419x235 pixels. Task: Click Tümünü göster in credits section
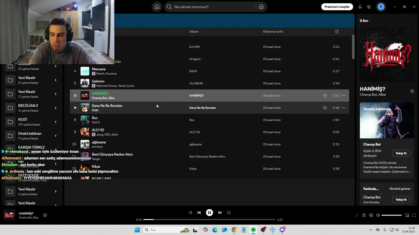coord(400,189)
